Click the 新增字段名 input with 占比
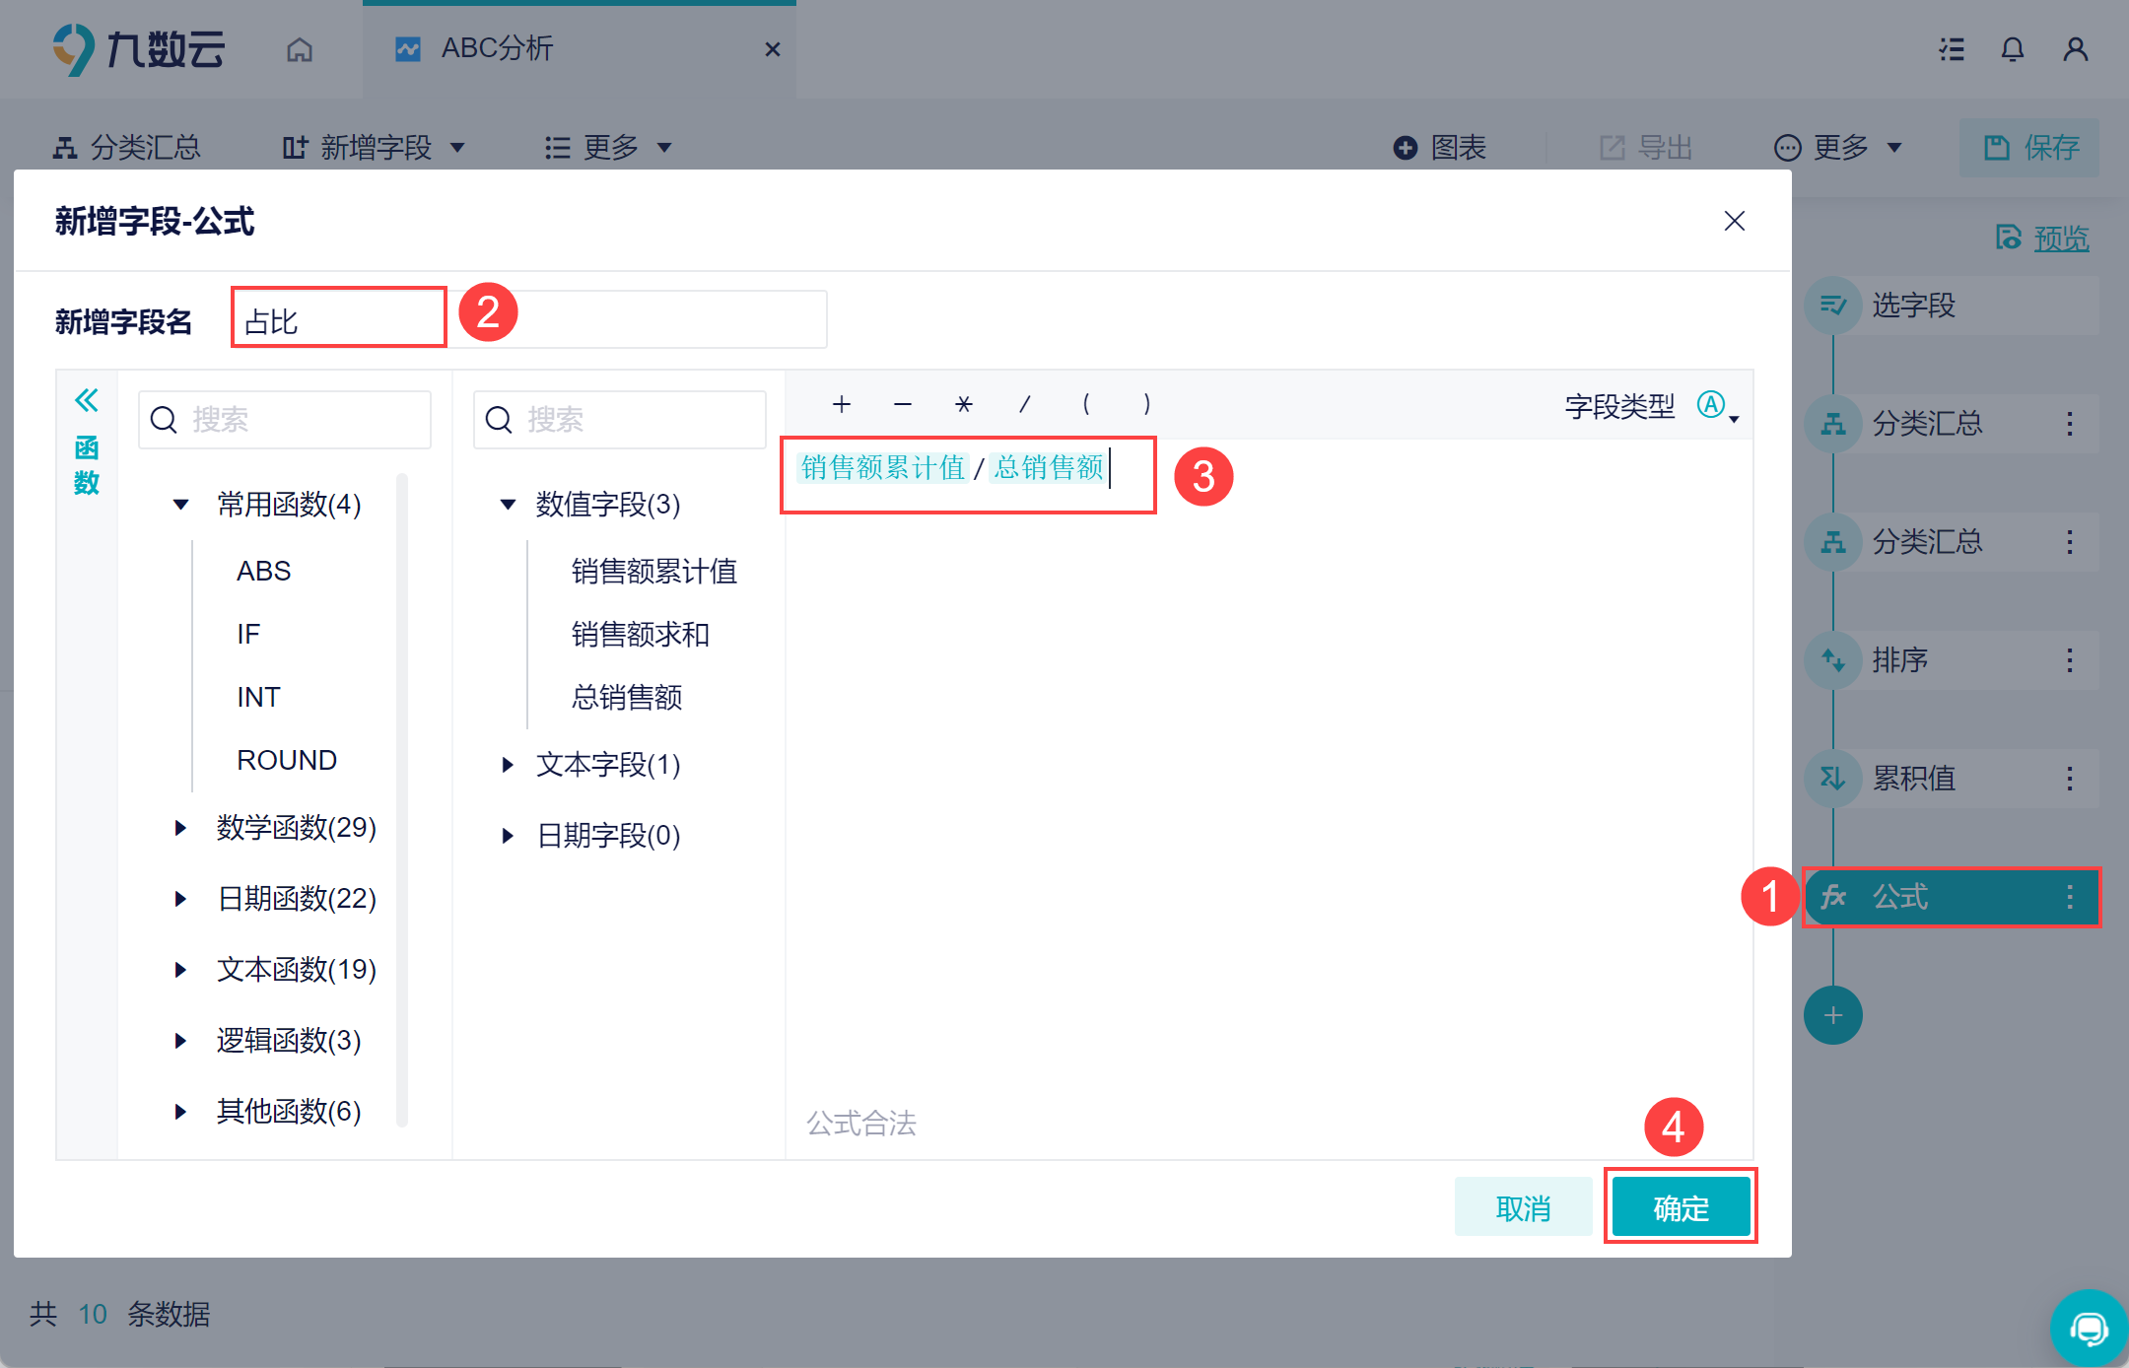This screenshot has height=1368, width=2129. 339,320
